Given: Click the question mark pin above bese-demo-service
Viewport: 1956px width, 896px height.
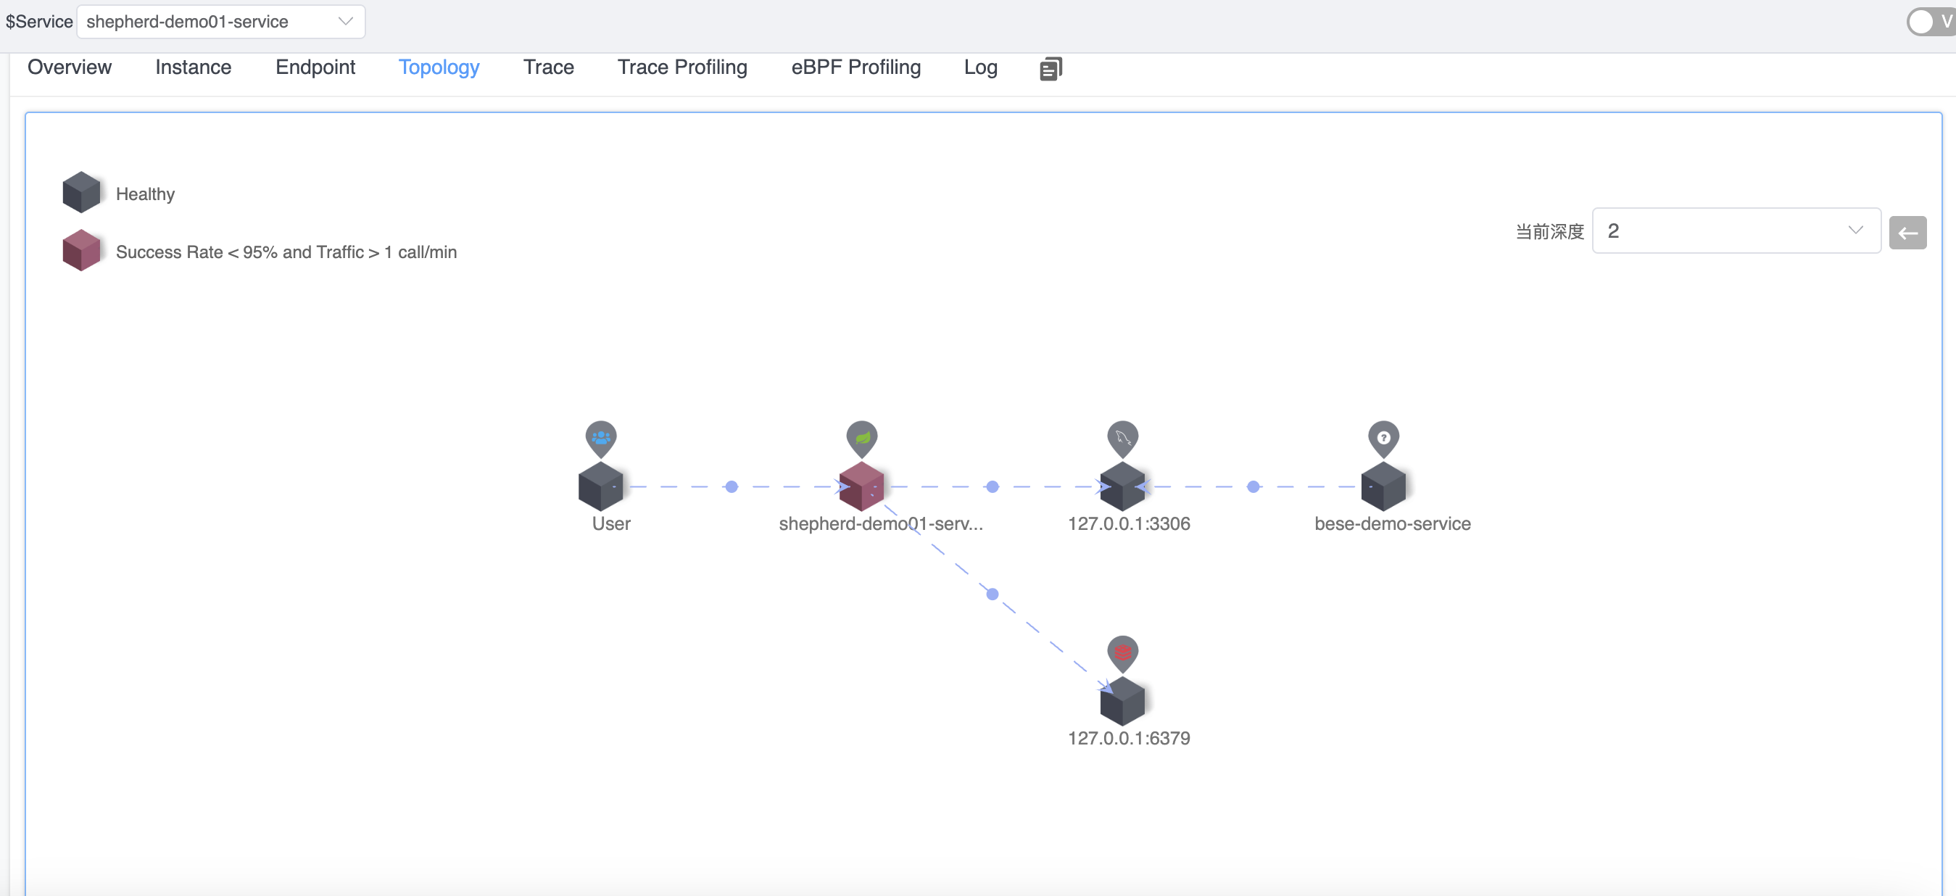Looking at the screenshot, I should pos(1383,438).
